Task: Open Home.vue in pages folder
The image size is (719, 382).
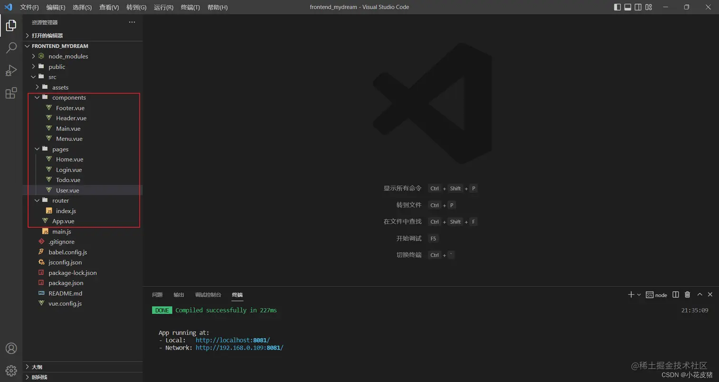Action: click(83, 159)
